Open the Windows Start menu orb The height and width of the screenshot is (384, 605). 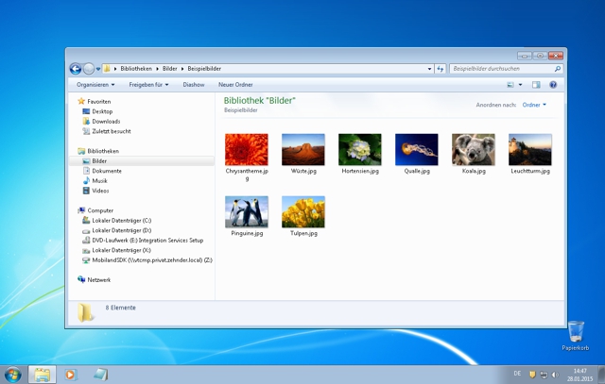click(x=13, y=374)
